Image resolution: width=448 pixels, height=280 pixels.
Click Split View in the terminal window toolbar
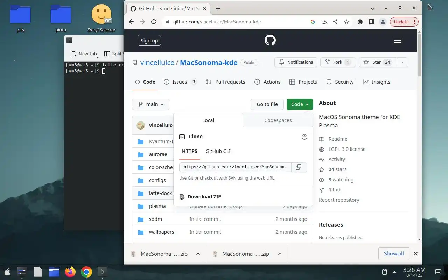pos(113,54)
